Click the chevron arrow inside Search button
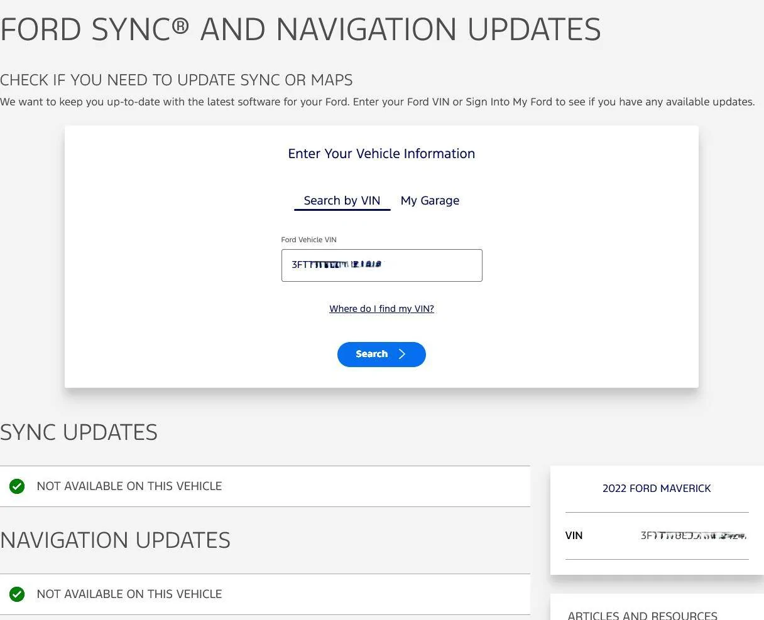 pos(402,354)
